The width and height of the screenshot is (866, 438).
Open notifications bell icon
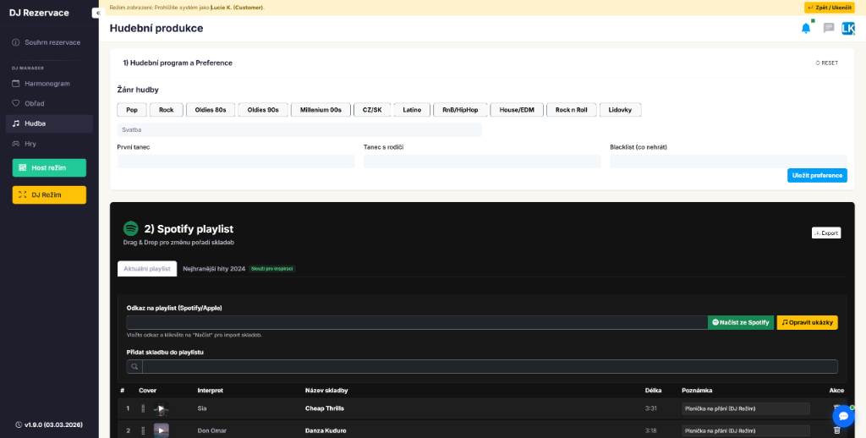click(806, 28)
